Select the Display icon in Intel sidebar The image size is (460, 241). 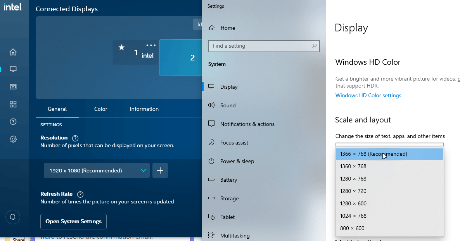click(x=13, y=69)
